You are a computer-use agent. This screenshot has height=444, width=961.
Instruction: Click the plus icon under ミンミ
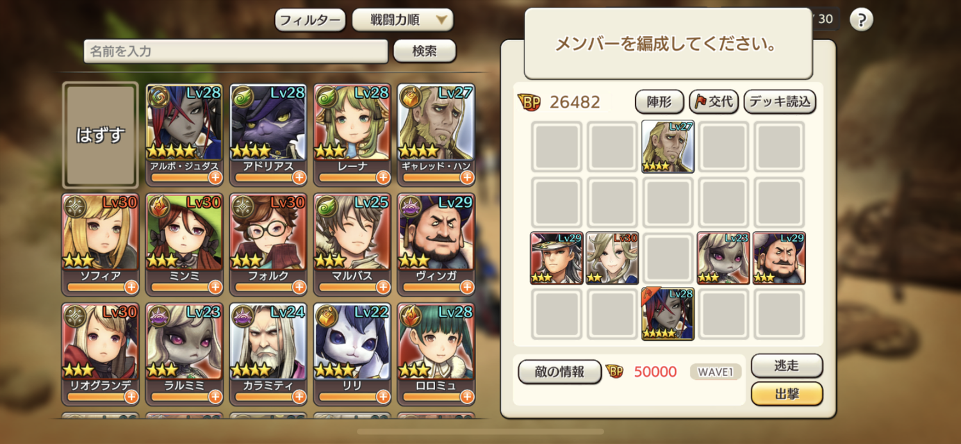point(215,287)
